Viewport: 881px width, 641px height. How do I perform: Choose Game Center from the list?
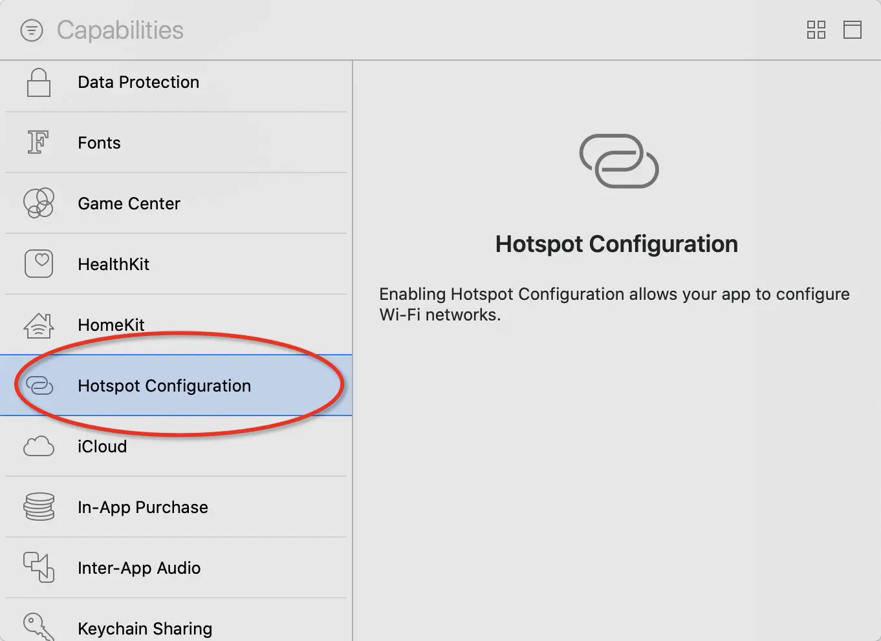point(129,204)
